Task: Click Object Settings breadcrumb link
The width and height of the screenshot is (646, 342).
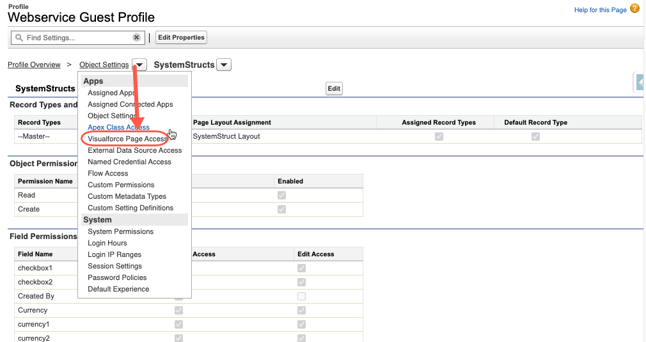Action: click(x=104, y=65)
